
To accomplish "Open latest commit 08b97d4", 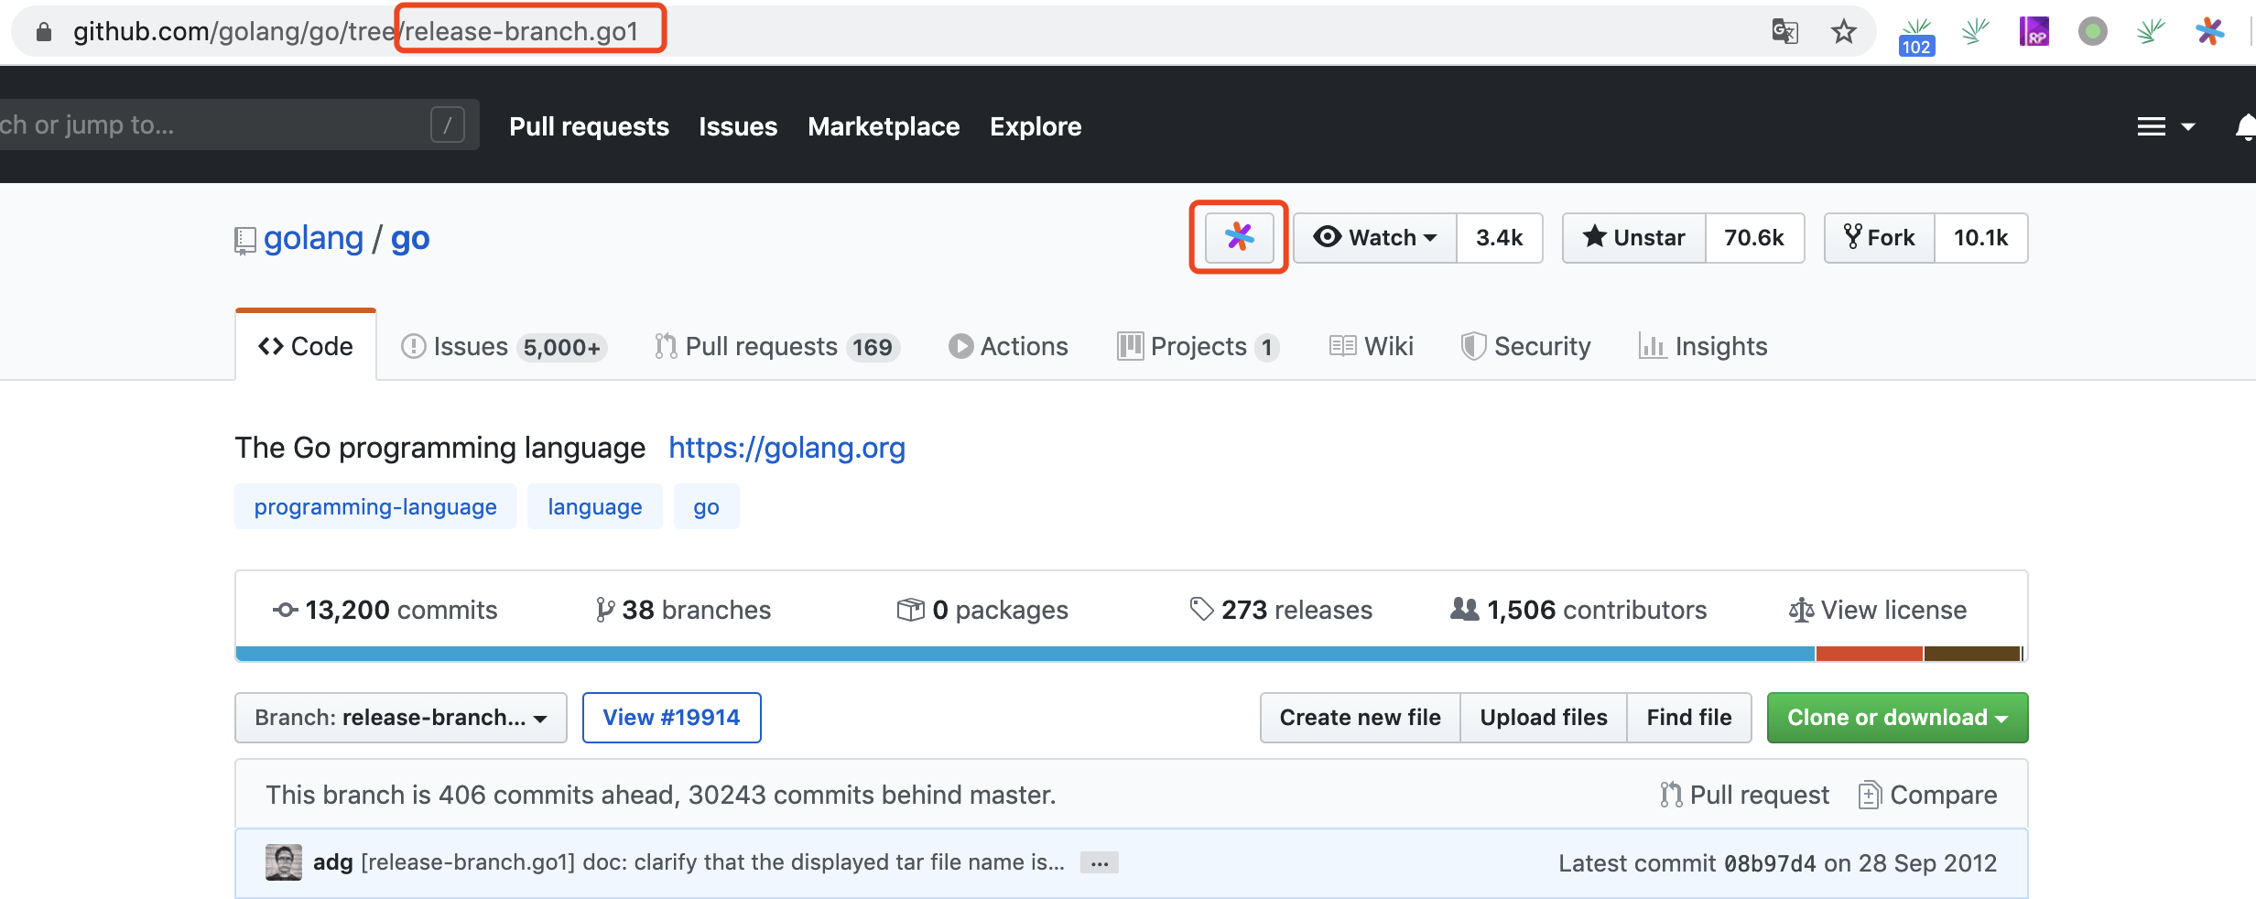I will point(1770,863).
